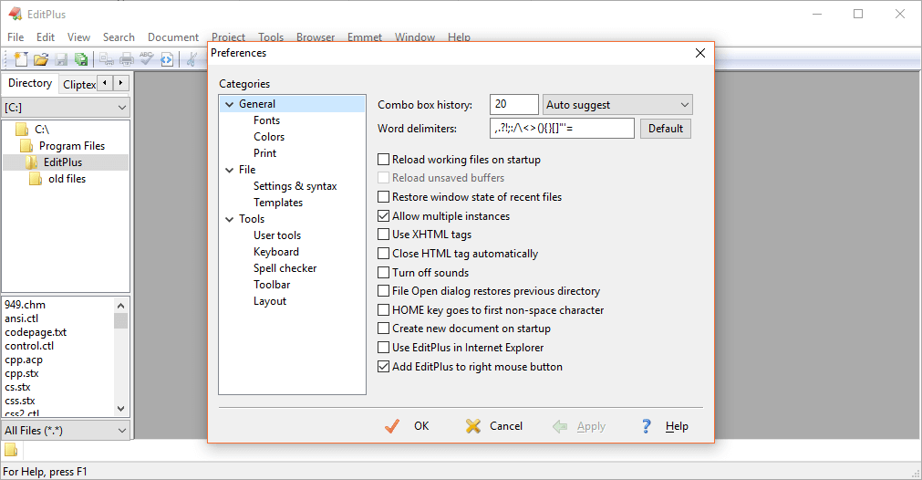
Task: Click file list scrollbar up arrow
Action: (120, 306)
